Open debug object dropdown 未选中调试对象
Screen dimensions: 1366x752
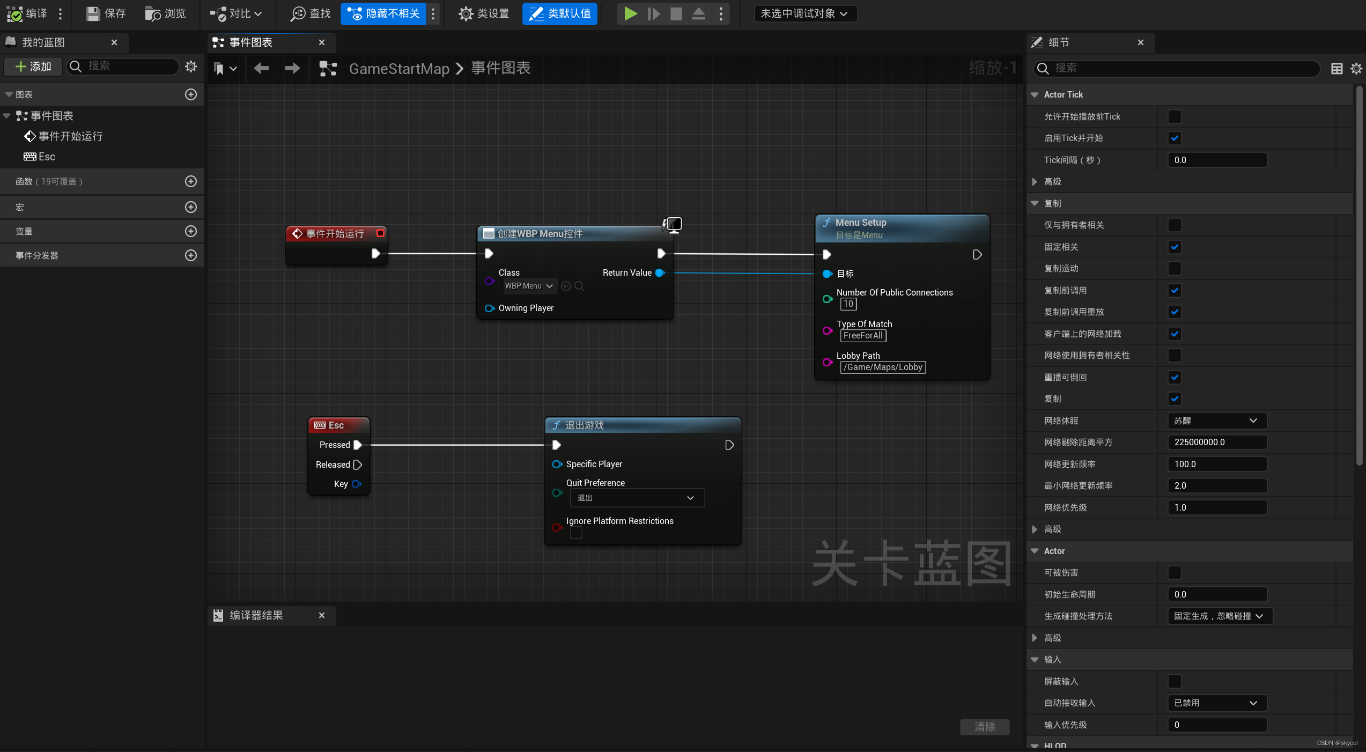(x=805, y=13)
